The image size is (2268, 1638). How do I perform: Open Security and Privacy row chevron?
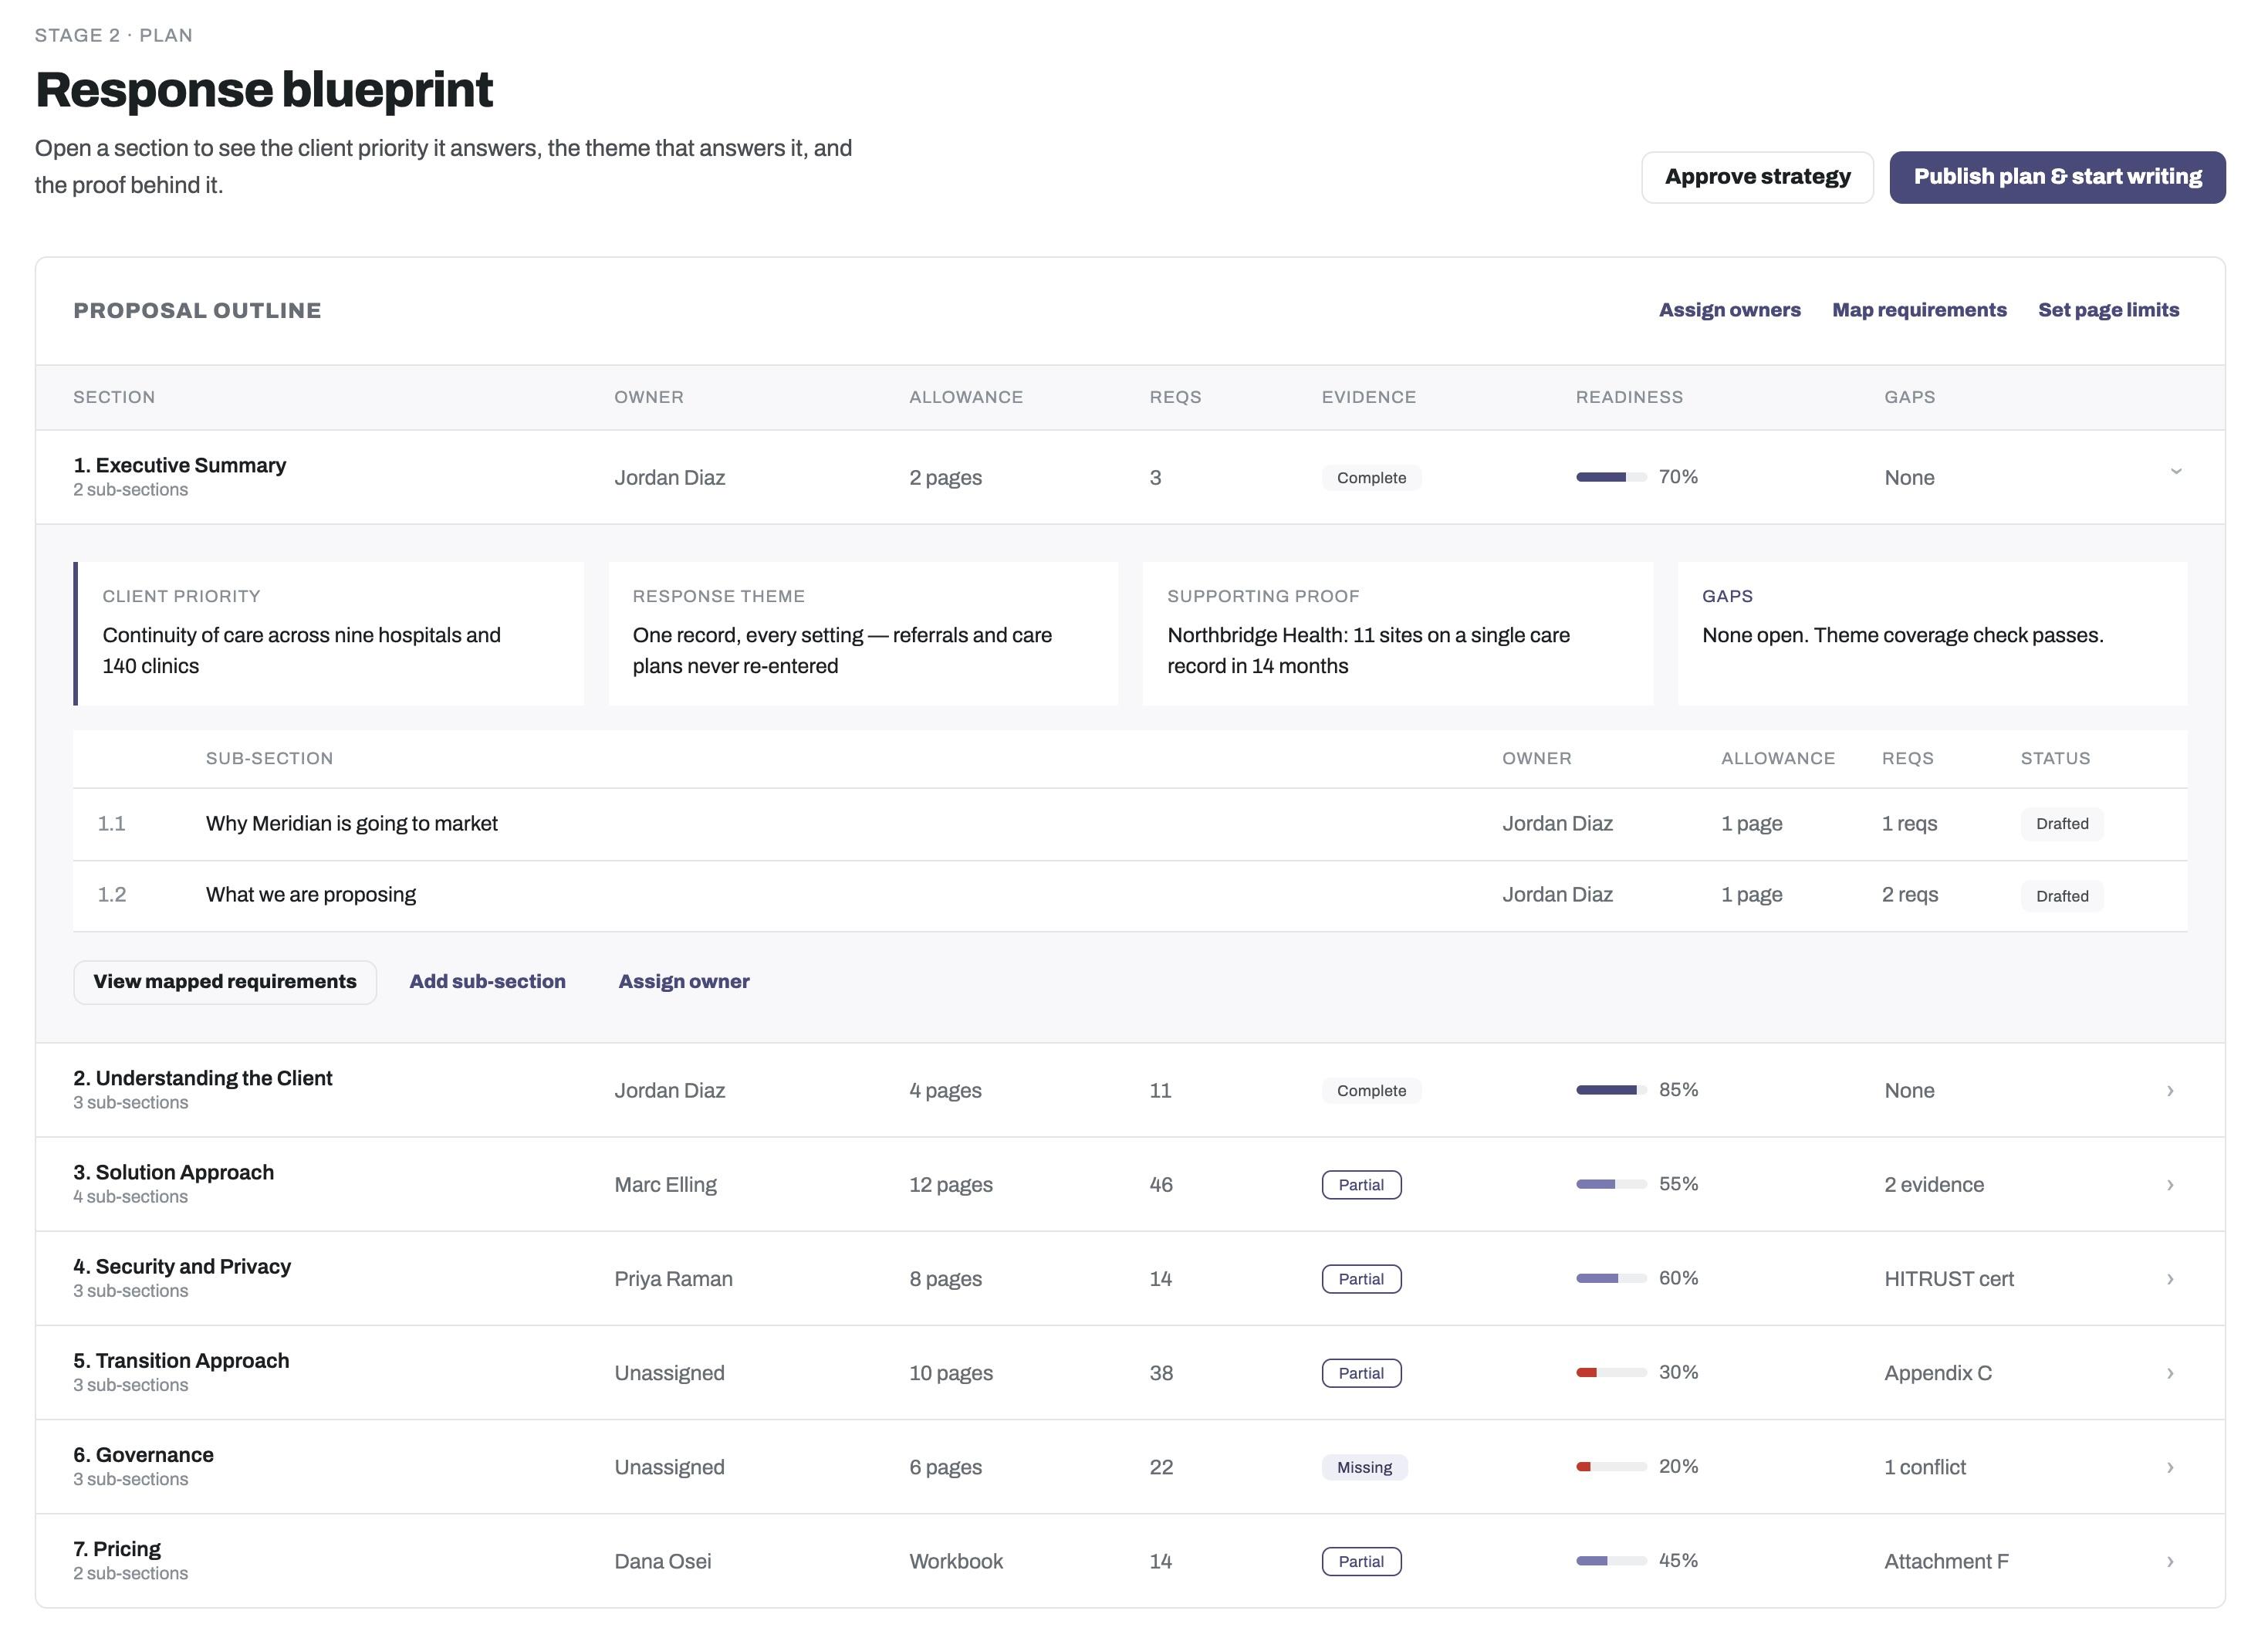click(x=2170, y=1279)
